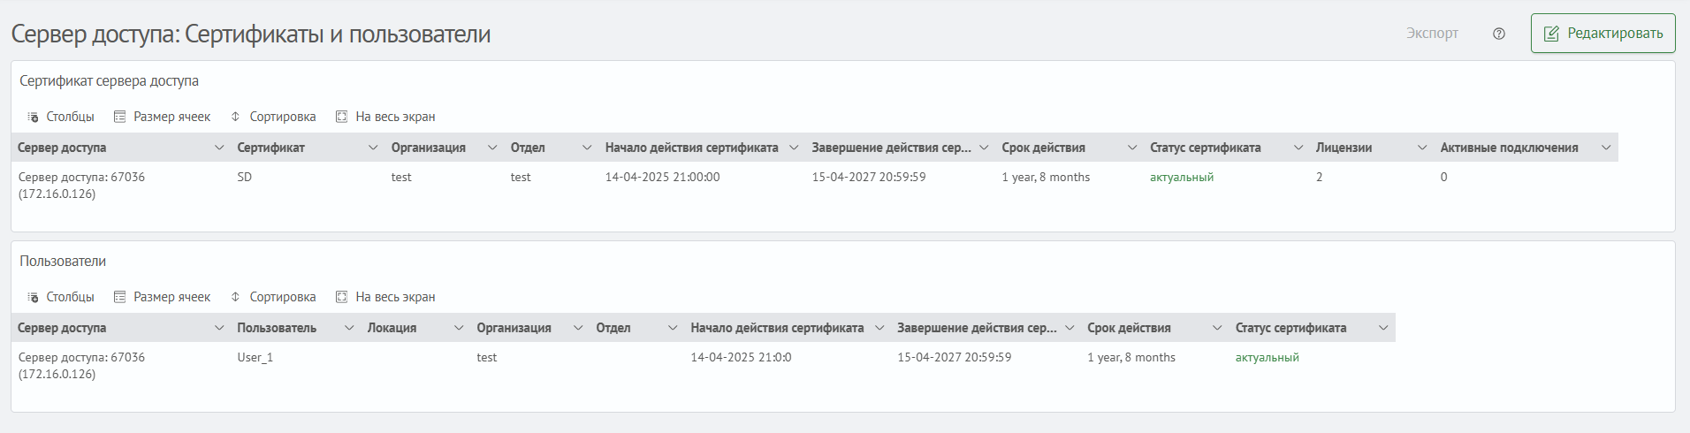Click the Активные подключения column header

(1509, 148)
